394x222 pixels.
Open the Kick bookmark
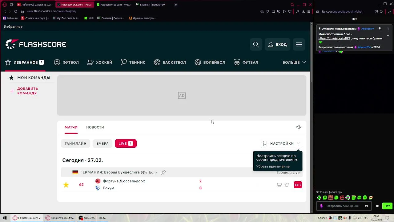[x=89, y=18]
